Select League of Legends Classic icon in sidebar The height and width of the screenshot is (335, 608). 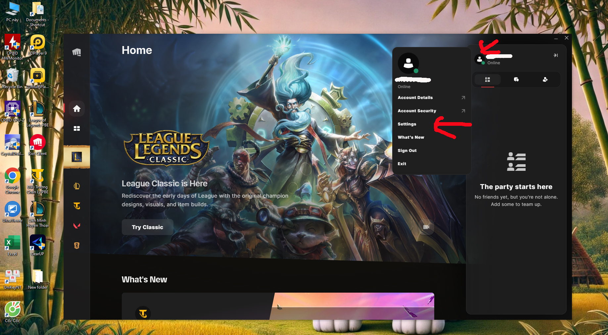pyautogui.click(x=77, y=157)
